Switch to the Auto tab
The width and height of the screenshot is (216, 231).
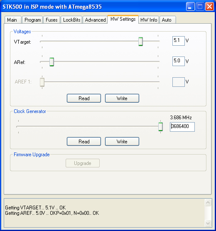(168, 20)
